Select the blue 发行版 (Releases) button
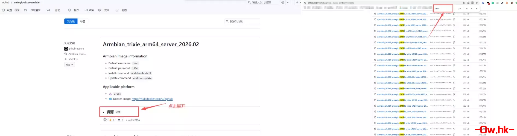 [71, 21]
